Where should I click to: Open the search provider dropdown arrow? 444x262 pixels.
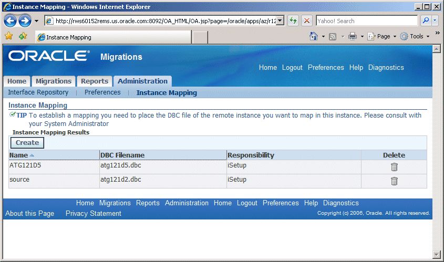point(435,20)
